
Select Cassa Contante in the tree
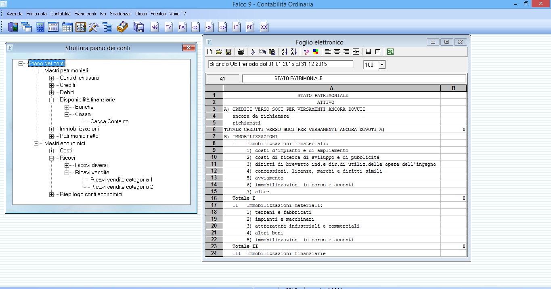[x=109, y=122]
